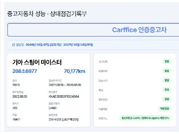Click the inspection period 2022.08.19 ~ 2026.08.18

pos(65,85)
